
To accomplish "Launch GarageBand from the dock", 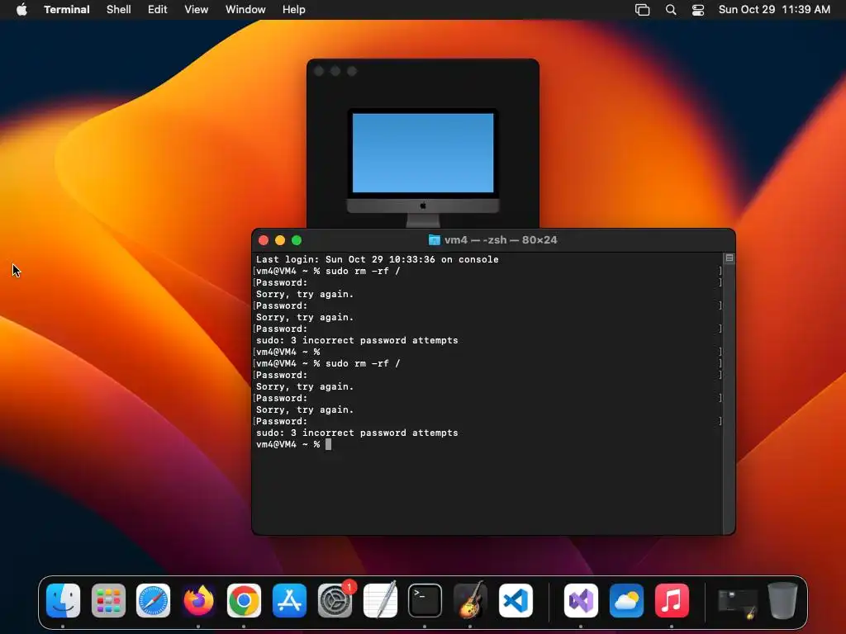I will pyautogui.click(x=470, y=600).
